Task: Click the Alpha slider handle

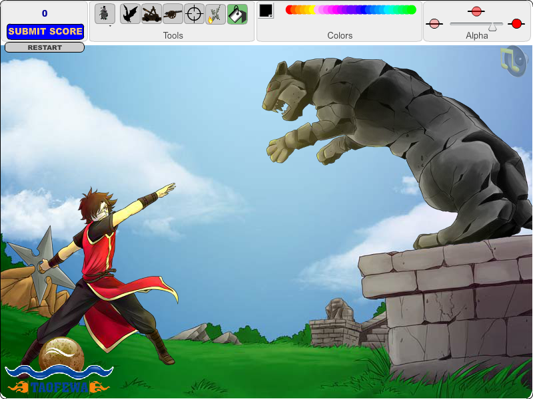Action: coord(492,27)
